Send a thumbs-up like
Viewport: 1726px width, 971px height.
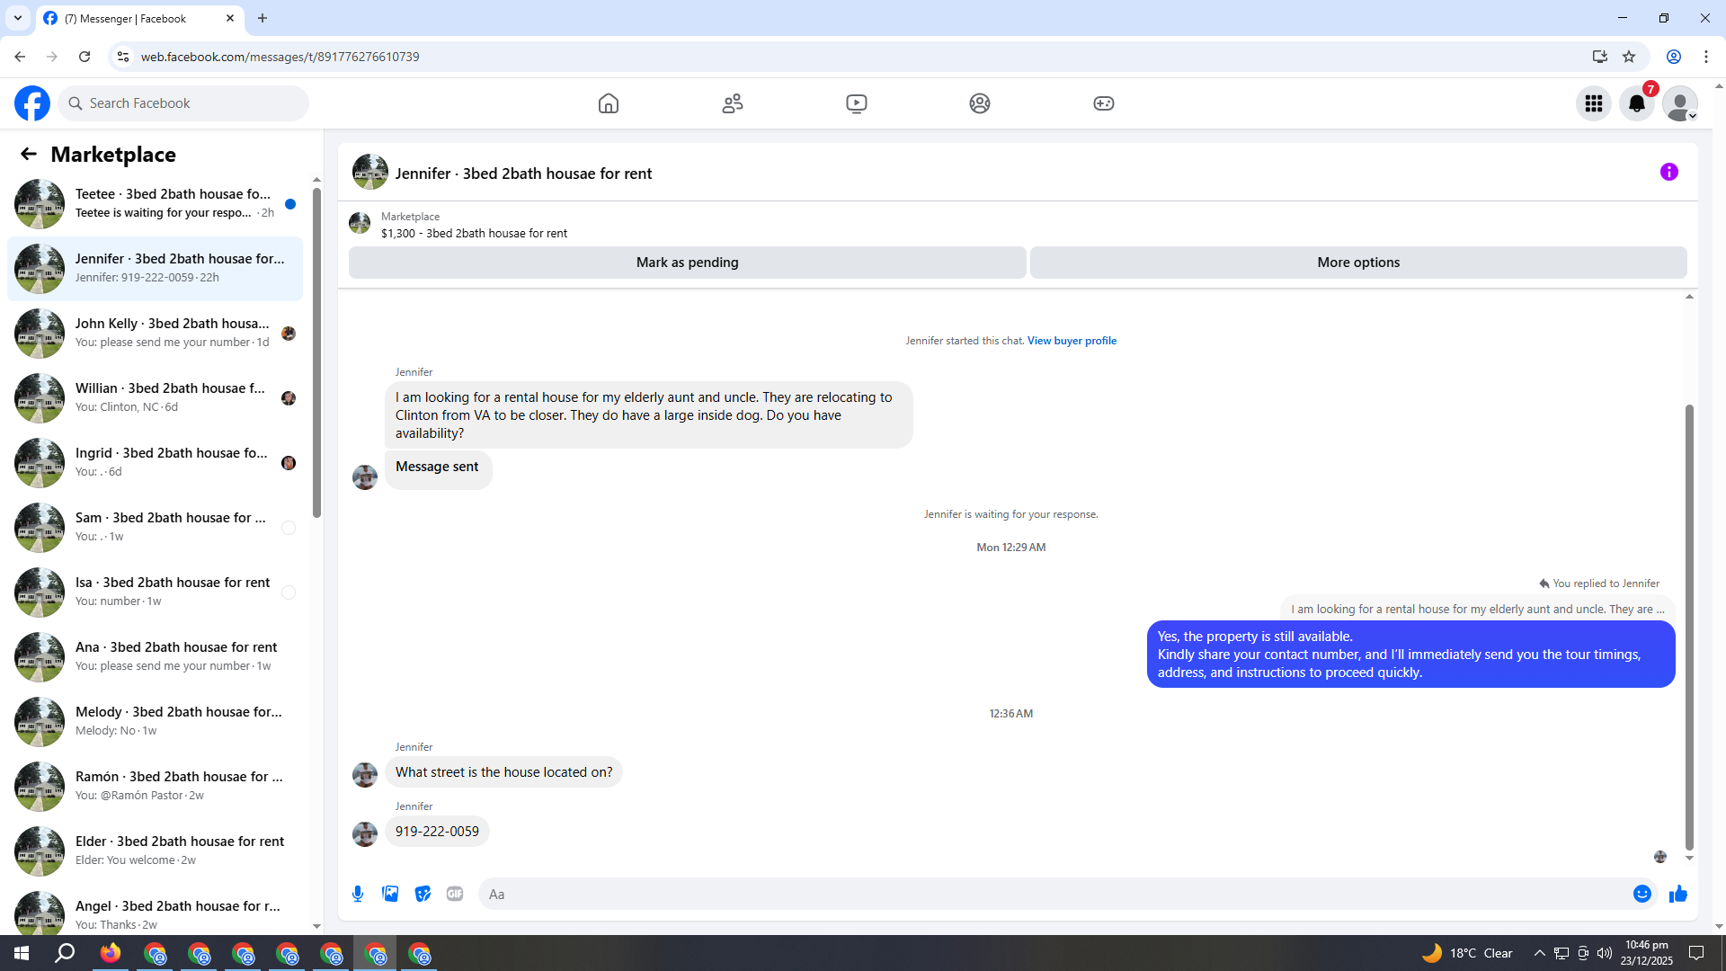(1677, 894)
